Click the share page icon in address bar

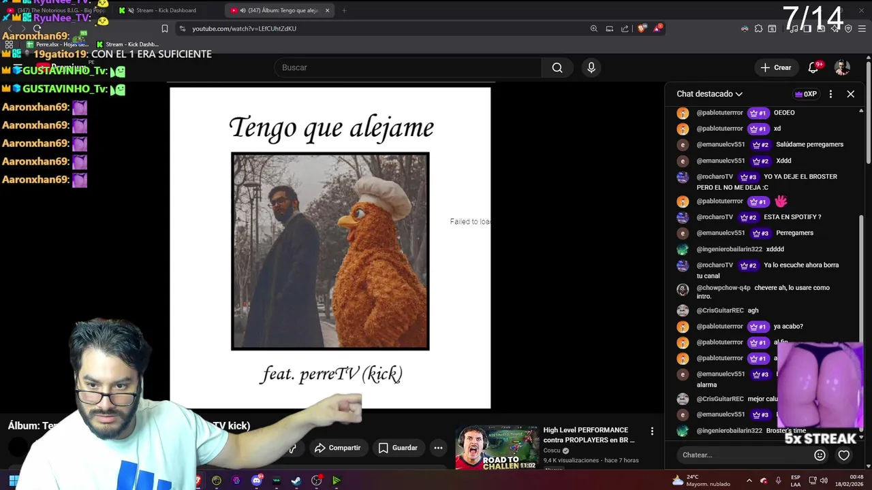click(625, 29)
